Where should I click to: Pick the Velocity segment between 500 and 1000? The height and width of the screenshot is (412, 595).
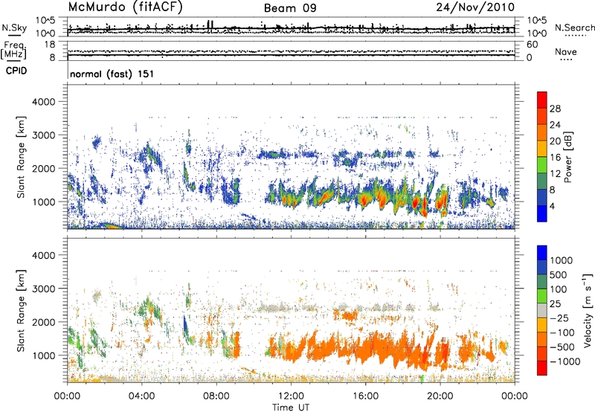click(x=542, y=267)
